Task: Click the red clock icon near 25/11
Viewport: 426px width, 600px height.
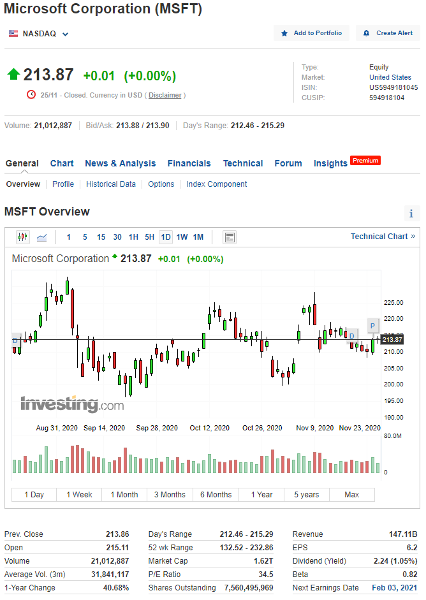Action: coord(31,94)
